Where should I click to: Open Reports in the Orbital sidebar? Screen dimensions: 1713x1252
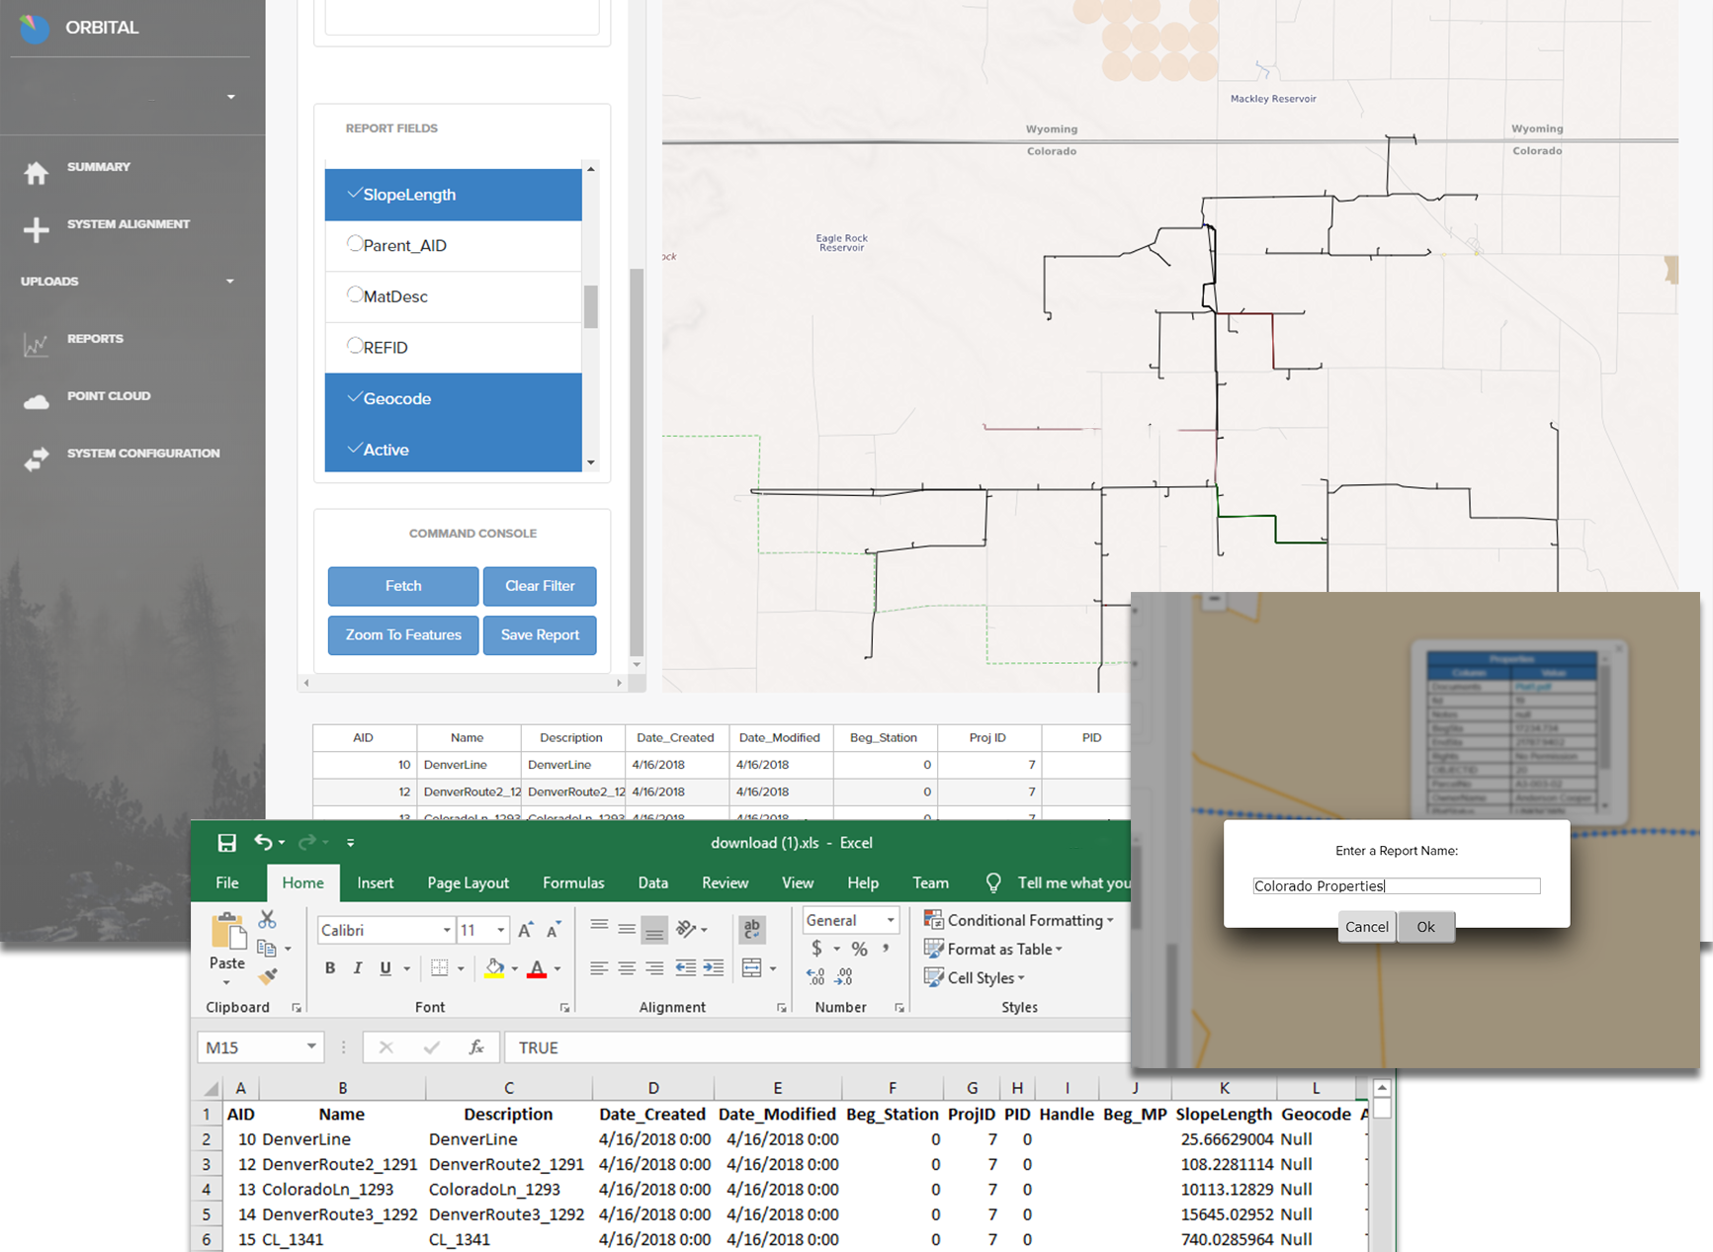95,339
